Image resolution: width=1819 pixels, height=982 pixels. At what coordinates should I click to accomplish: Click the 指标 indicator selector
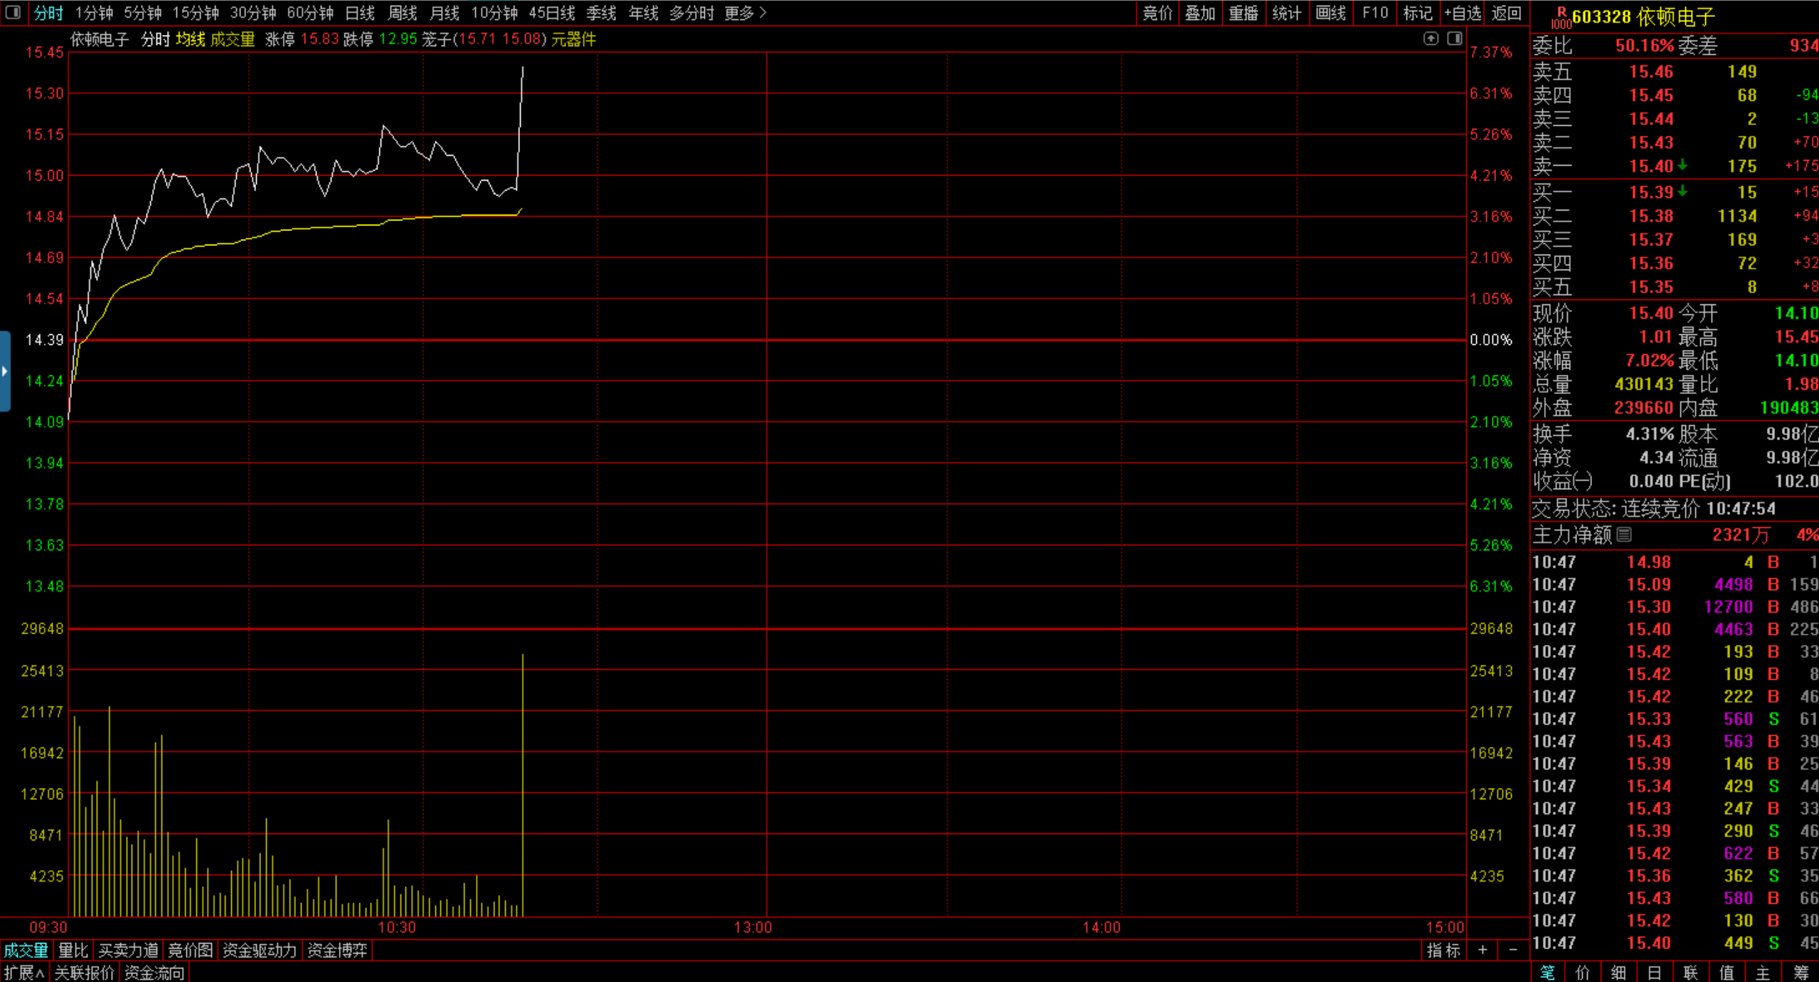click(1443, 950)
